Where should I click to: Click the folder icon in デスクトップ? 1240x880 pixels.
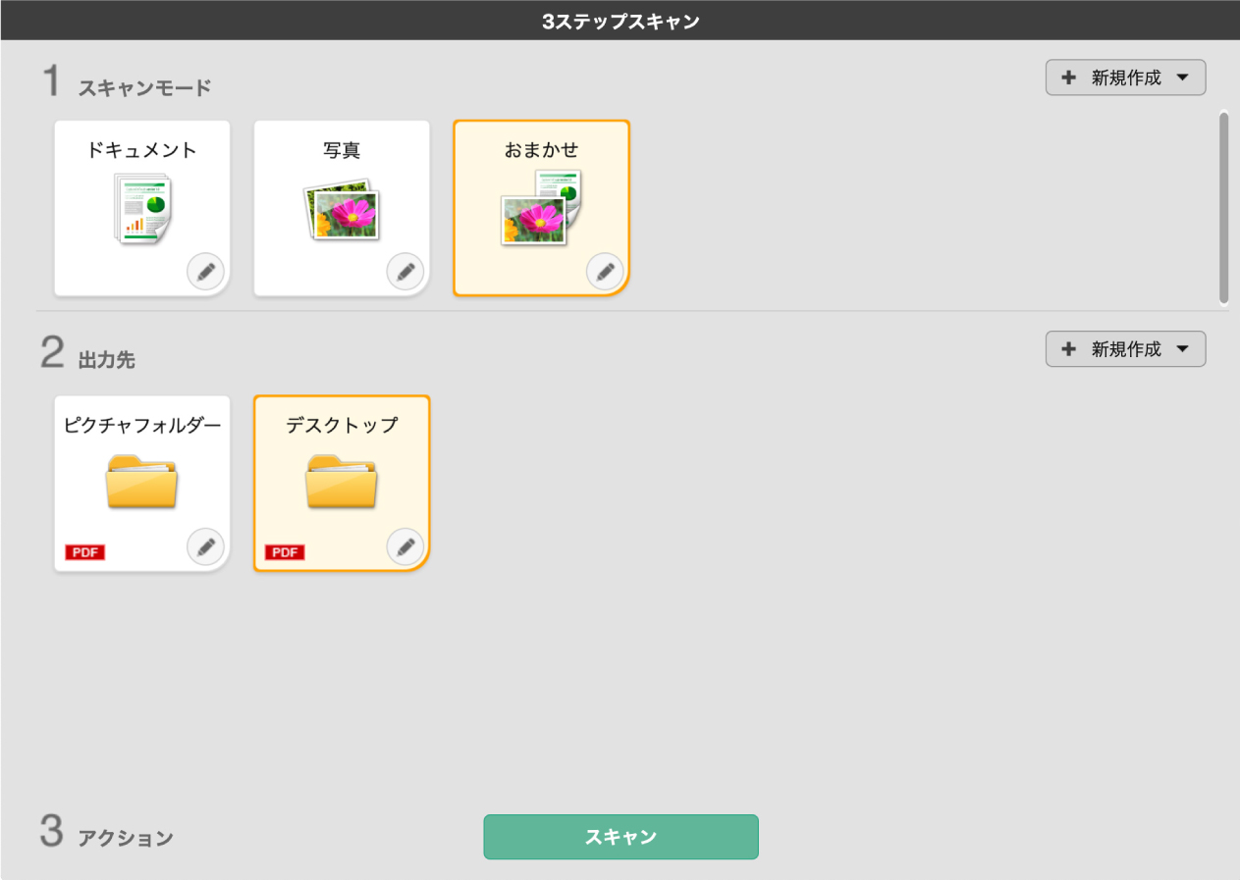(342, 482)
